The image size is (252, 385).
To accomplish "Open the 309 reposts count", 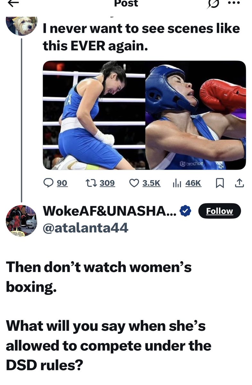I will (x=107, y=183).
